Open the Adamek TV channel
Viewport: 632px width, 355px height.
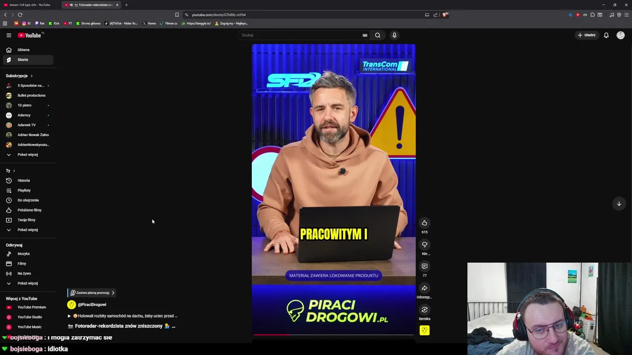(x=28, y=125)
